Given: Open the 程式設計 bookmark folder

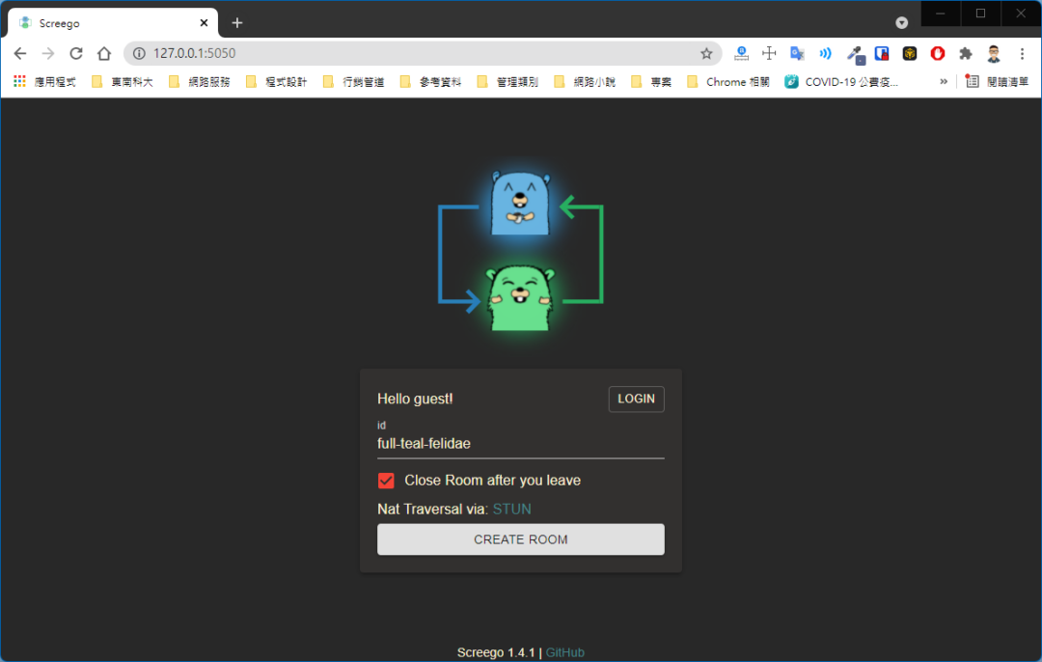Looking at the screenshot, I should (x=277, y=82).
